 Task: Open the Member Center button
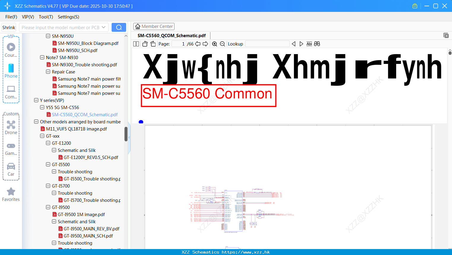pos(154,26)
